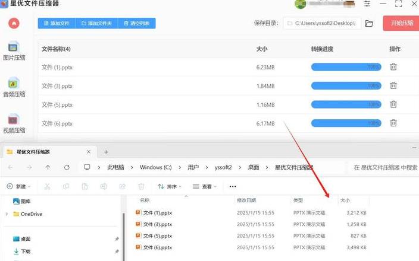Navigate to 用户 in breadcrumb
Screen dimensions: 419x261
193,167
